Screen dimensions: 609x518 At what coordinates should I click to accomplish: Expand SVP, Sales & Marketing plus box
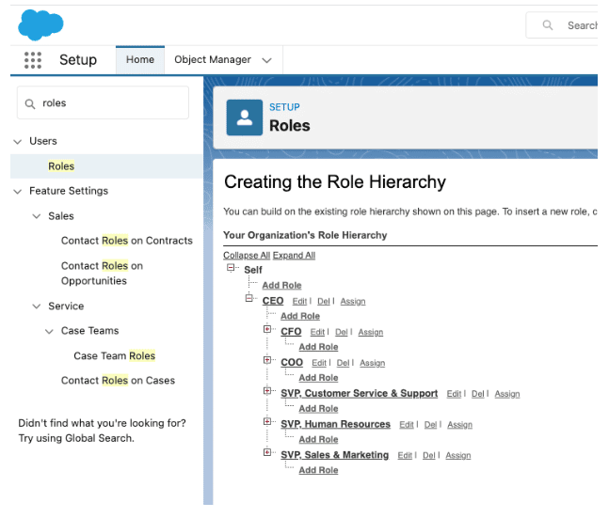267,452
